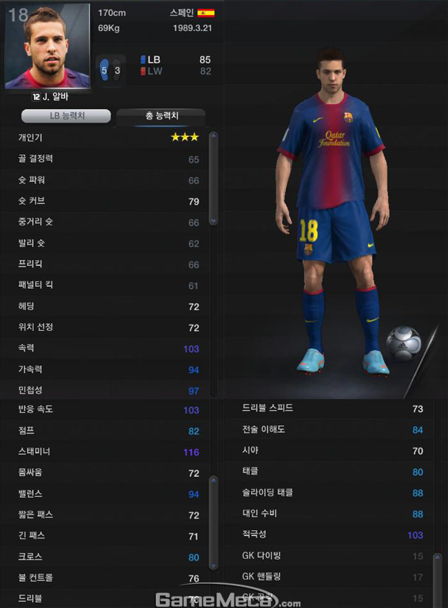Image resolution: width=448 pixels, height=608 pixels.
Task: Select the 슬라이딩 태클 88 stat row
Action: 329,493
